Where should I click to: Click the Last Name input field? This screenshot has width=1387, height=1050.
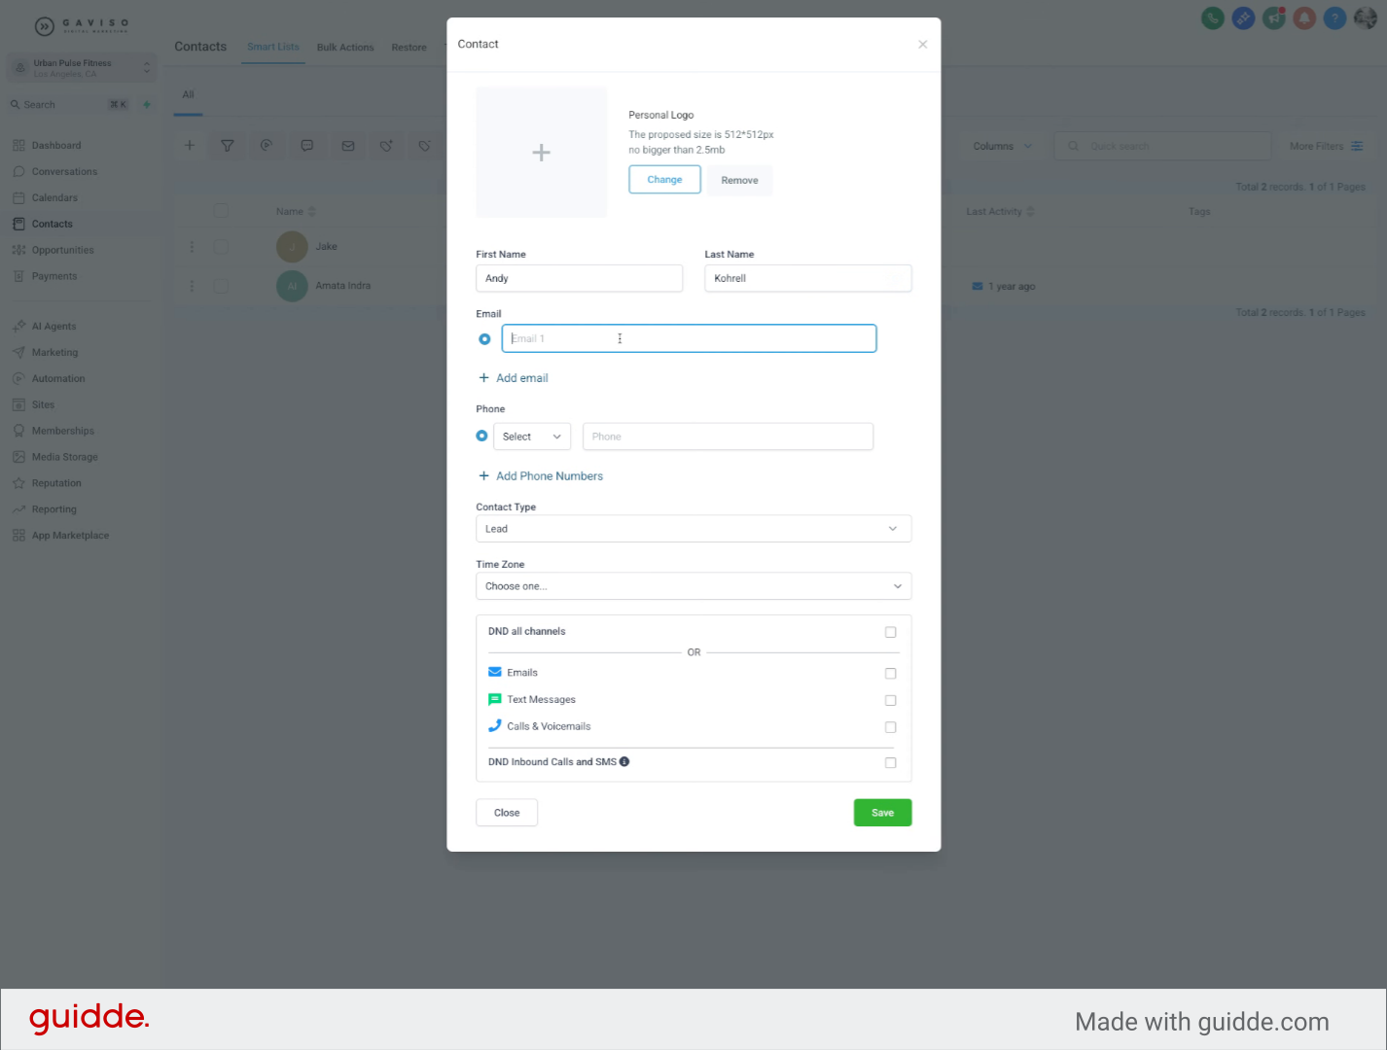pos(808,278)
